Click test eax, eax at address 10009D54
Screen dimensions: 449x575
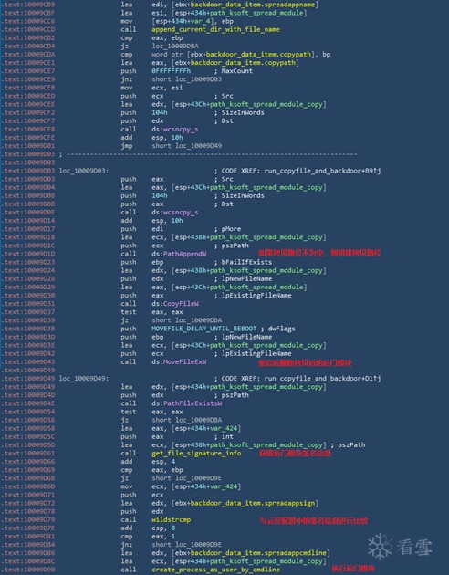pos(151,412)
